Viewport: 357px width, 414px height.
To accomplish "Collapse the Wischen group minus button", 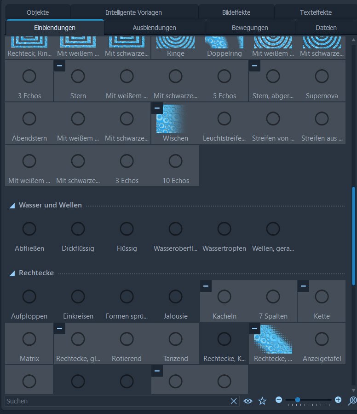I will [x=157, y=108].
